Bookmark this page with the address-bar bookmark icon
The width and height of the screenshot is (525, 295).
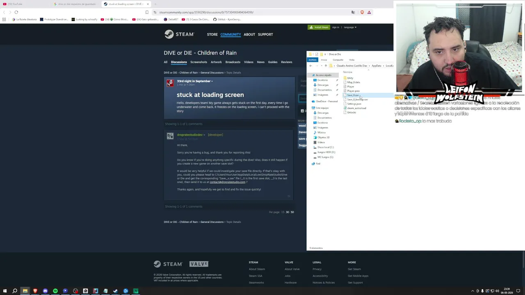[147, 12]
